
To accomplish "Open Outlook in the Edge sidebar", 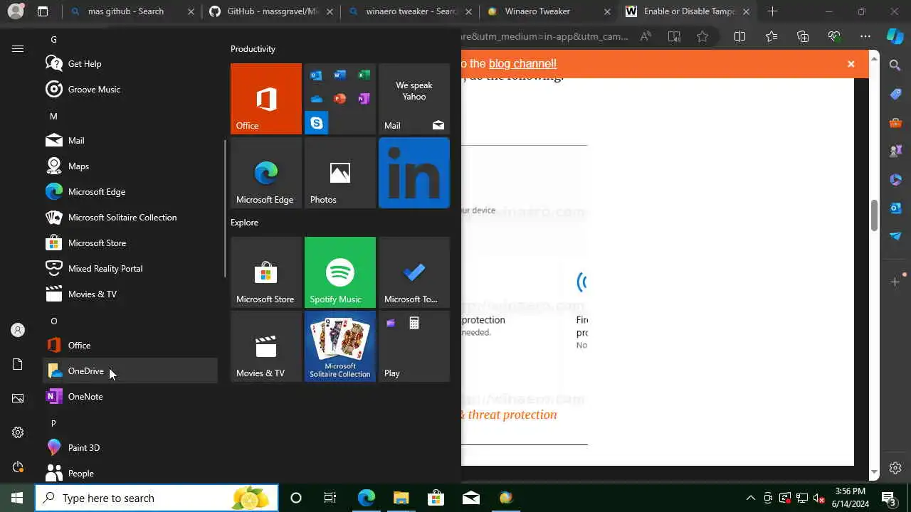I will click(x=895, y=208).
